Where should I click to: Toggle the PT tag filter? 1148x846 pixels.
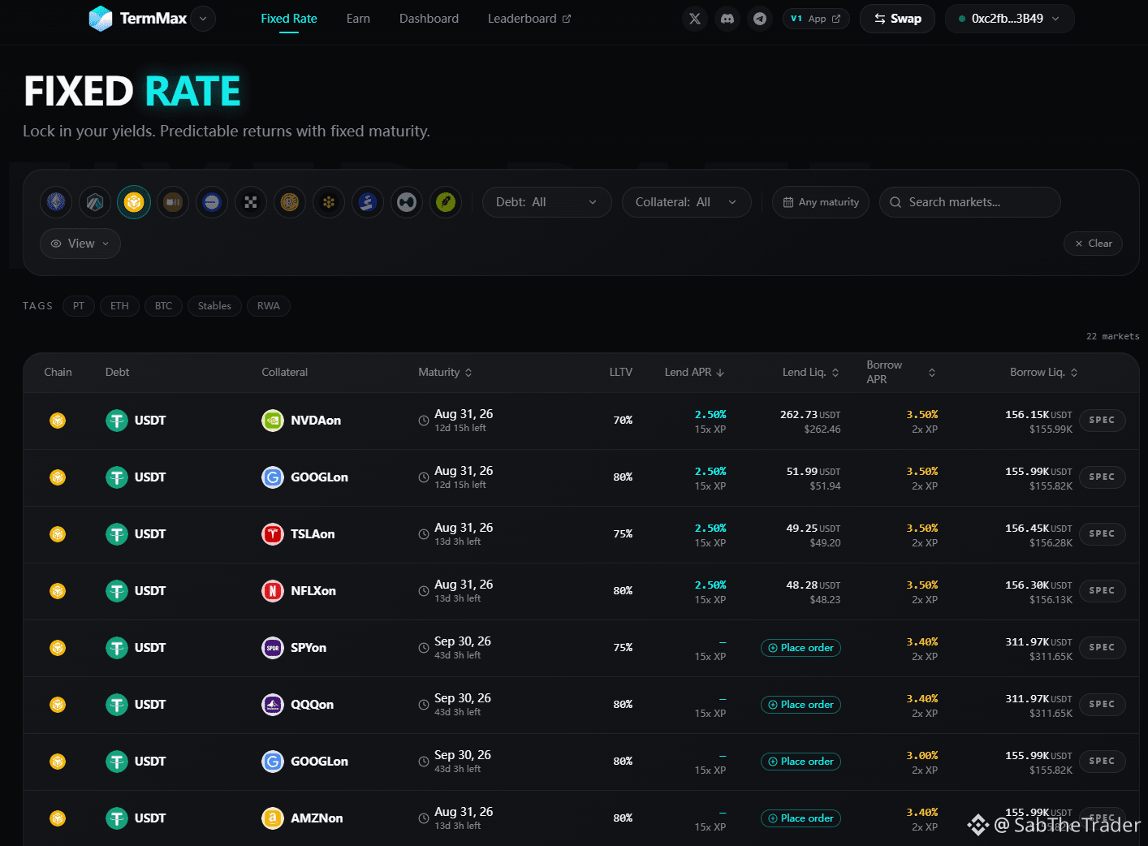(x=78, y=306)
